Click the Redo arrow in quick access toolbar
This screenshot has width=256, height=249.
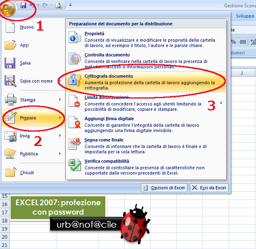tap(45, 5)
